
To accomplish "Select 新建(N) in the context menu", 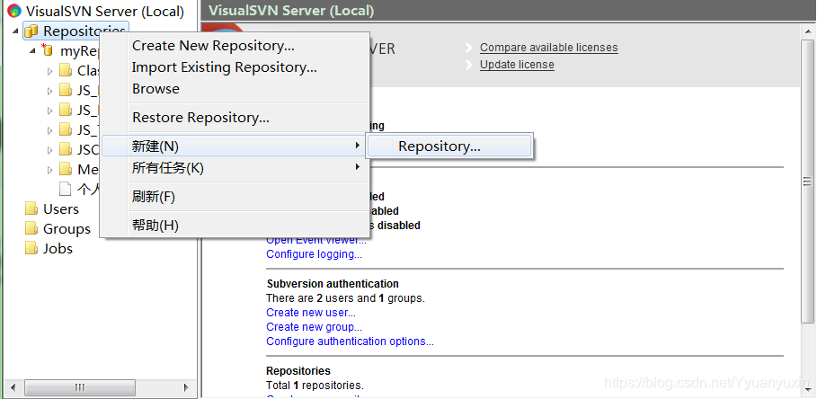I will [x=235, y=146].
